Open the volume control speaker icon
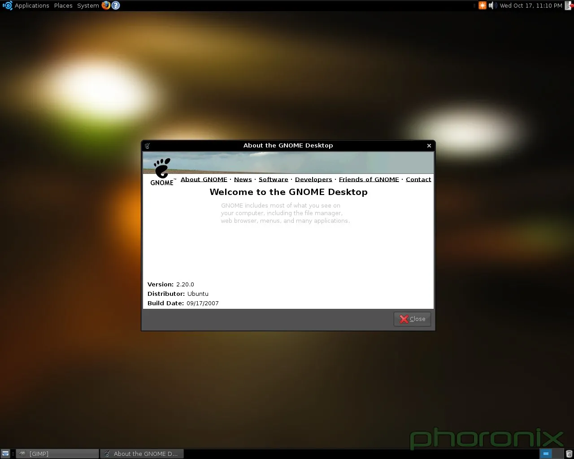 point(492,5)
